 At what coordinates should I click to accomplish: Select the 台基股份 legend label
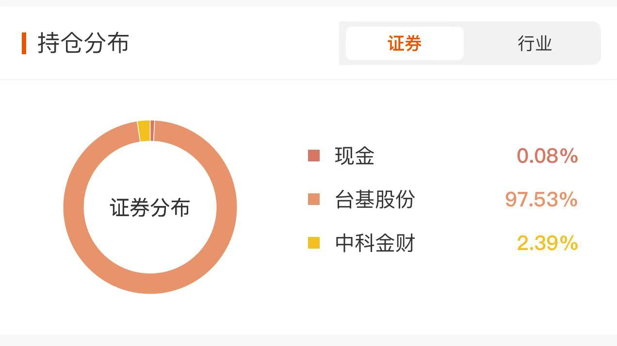pos(375,199)
